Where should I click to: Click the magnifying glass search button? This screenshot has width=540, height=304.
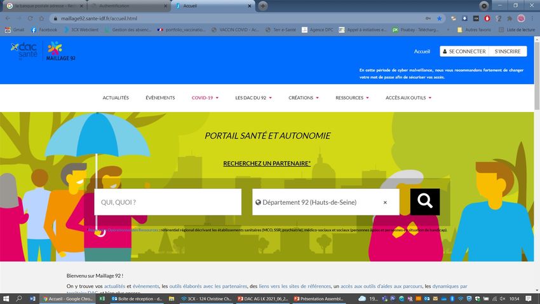[x=424, y=202]
